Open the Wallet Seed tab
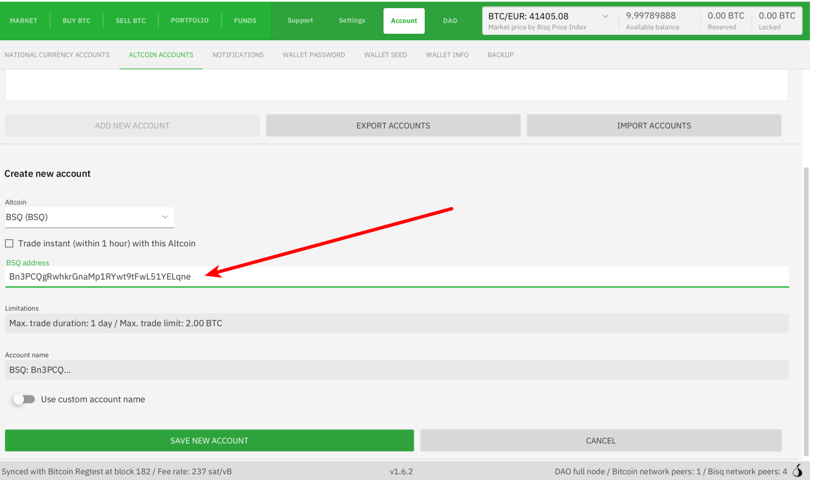Image resolution: width=815 pixels, height=480 pixels. (385, 55)
